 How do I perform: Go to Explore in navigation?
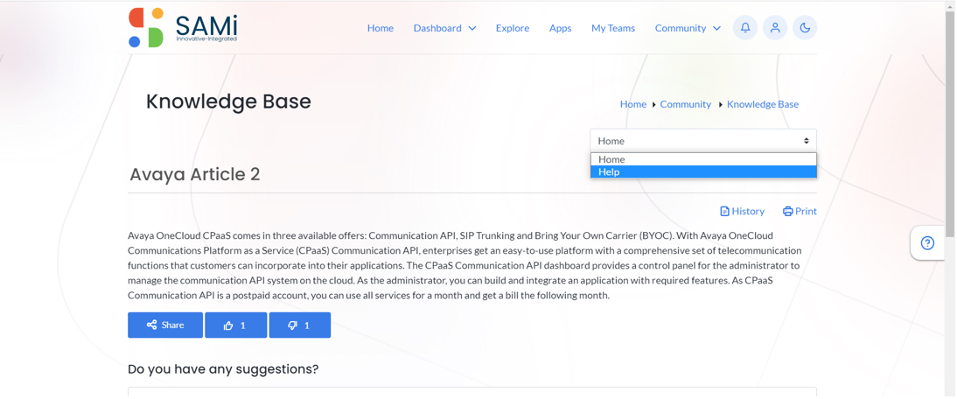[513, 28]
